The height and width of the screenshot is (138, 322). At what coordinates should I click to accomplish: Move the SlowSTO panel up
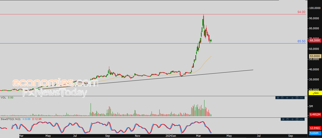(x=292, y=119)
